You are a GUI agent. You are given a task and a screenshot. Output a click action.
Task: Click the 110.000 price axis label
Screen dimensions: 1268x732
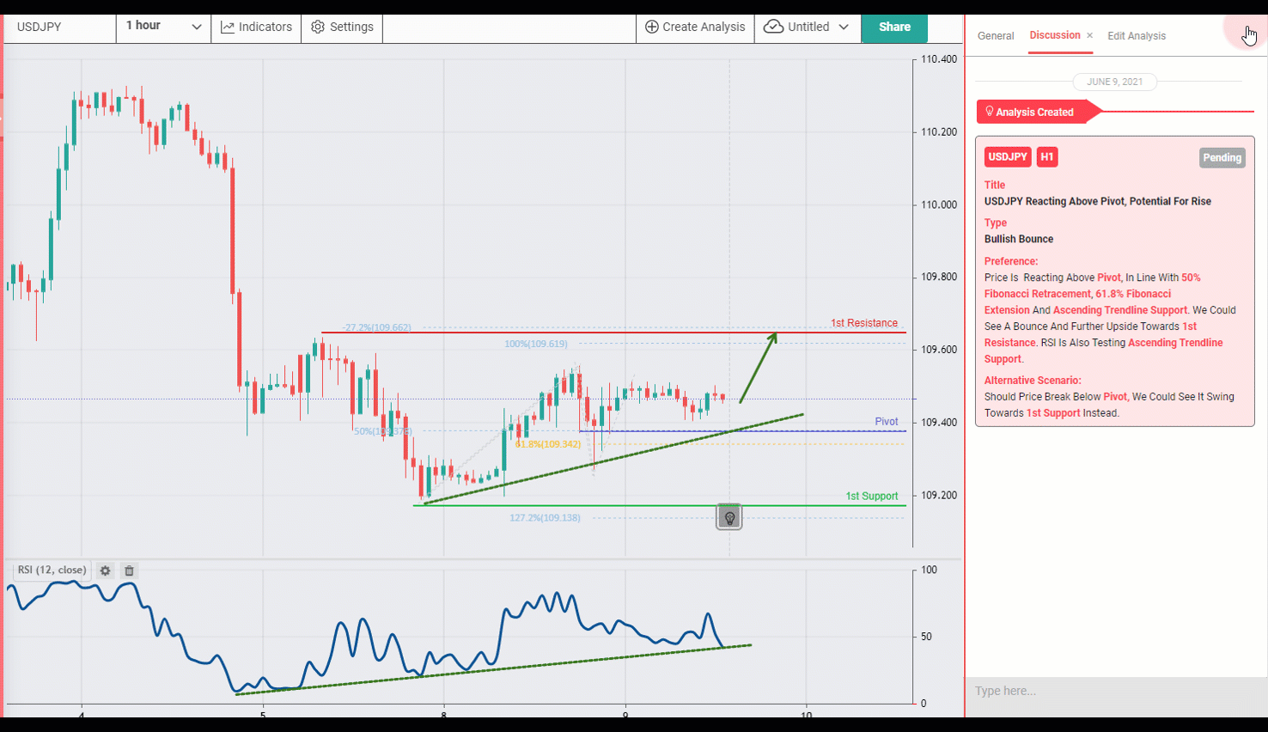[938, 204]
